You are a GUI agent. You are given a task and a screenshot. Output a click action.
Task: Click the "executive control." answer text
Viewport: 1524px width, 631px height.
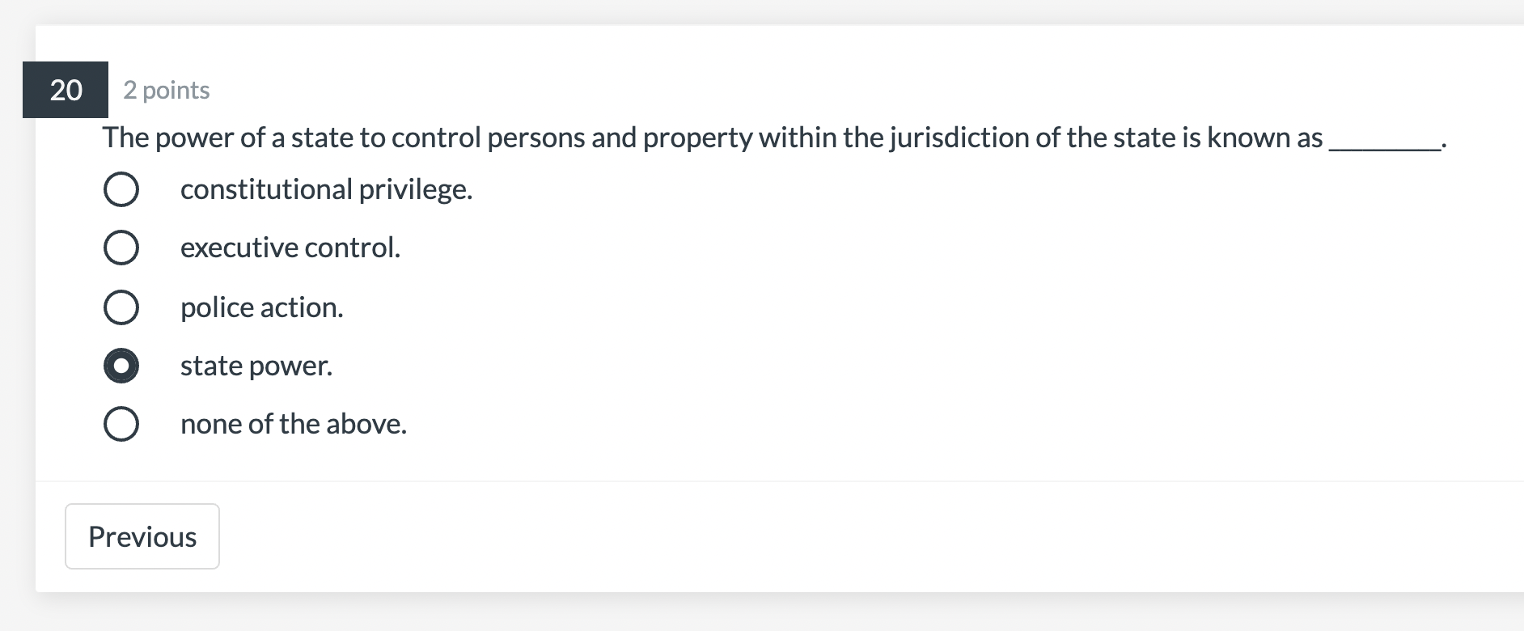click(x=290, y=247)
